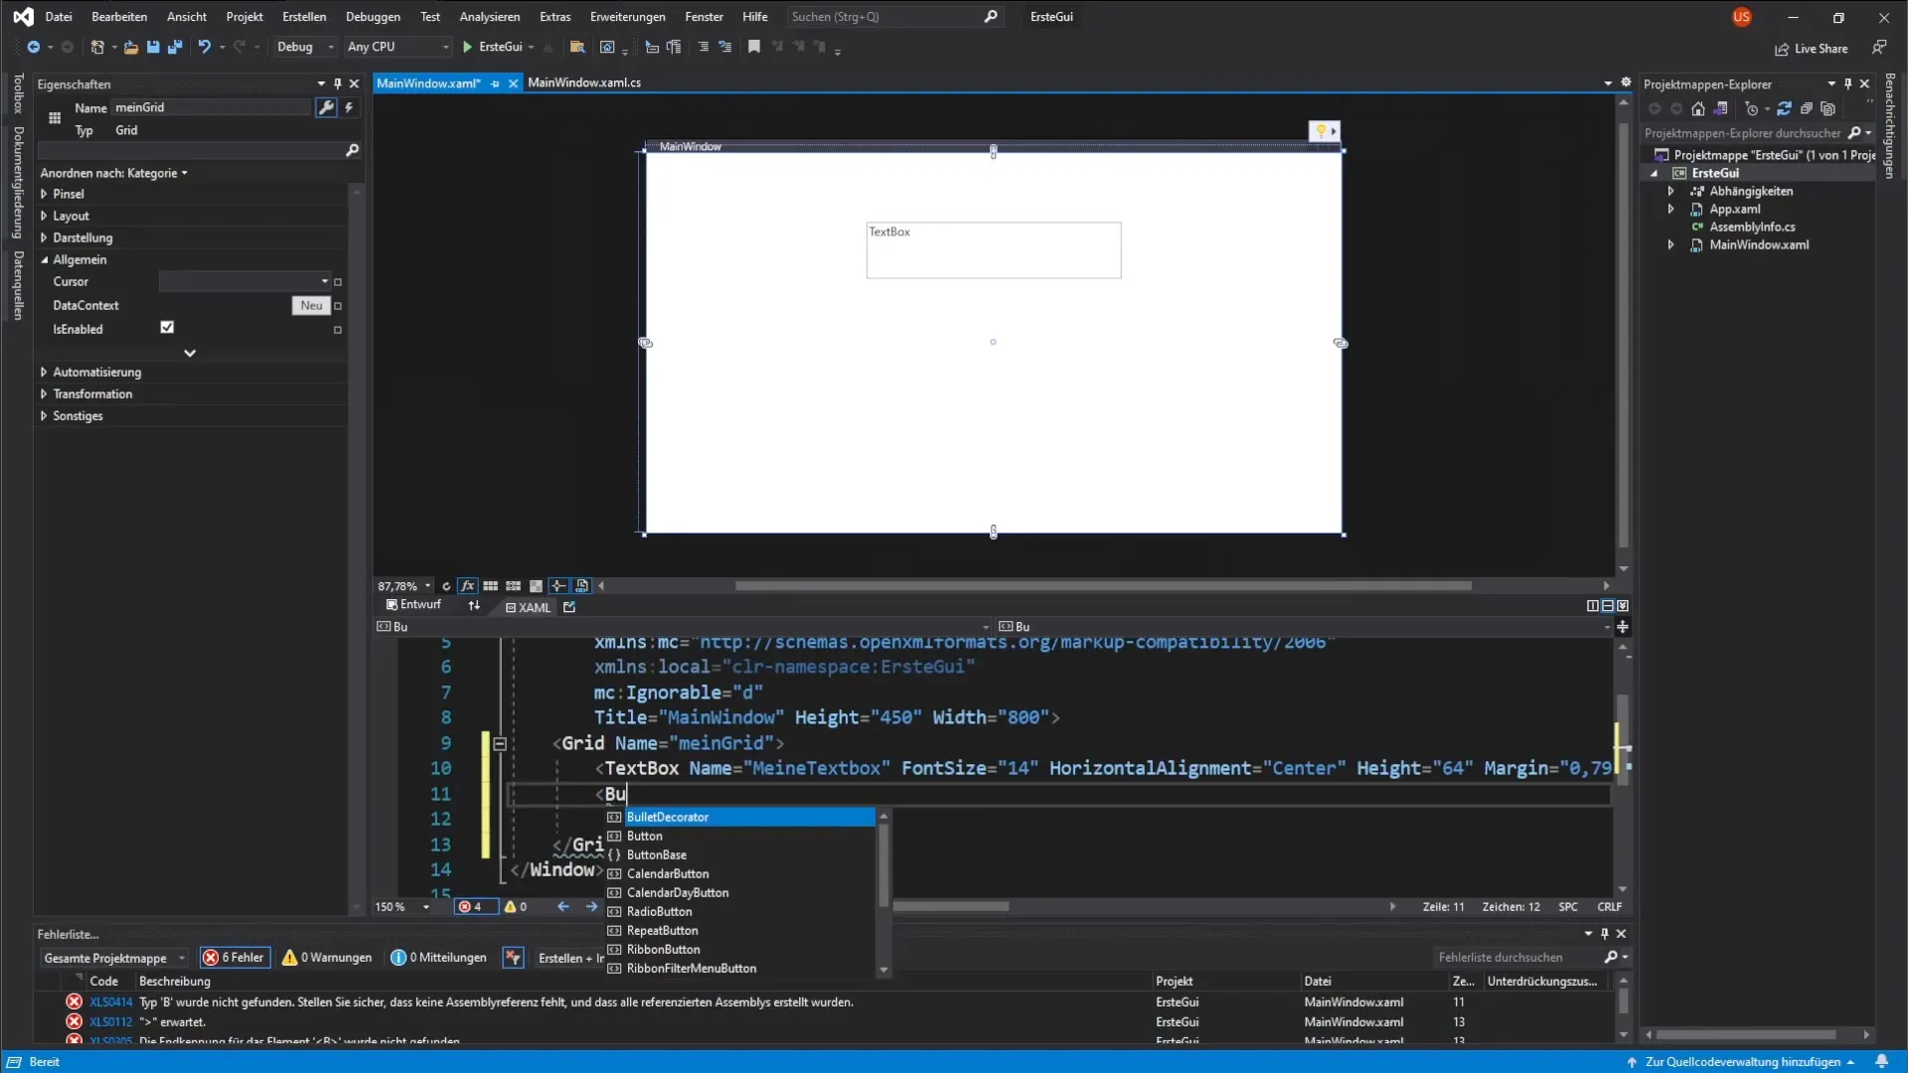Screen dimensions: 1908x1073
Task: Expand the Darstellung property category
Action: click(x=44, y=237)
